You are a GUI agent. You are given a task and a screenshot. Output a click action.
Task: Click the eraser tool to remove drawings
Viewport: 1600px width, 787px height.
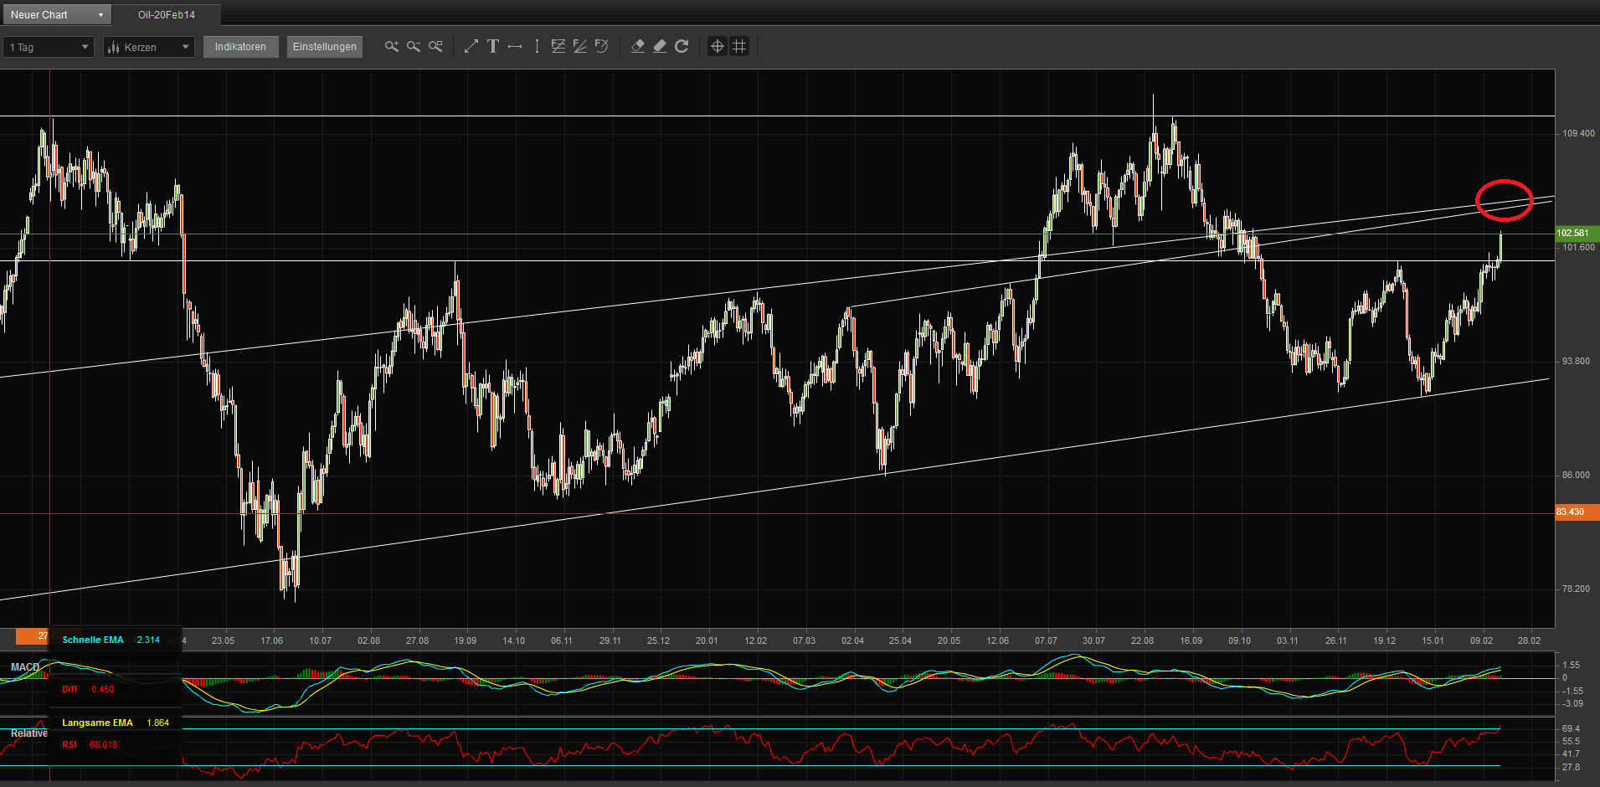pyautogui.click(x=638, y=47)
